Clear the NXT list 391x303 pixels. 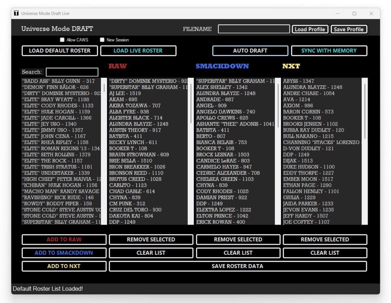pos(325,253)
